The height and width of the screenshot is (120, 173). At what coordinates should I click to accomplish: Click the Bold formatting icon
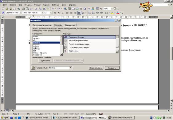pos(55,13)
